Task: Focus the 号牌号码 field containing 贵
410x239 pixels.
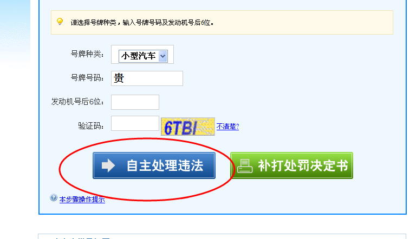Action: (x=147, y=78)
